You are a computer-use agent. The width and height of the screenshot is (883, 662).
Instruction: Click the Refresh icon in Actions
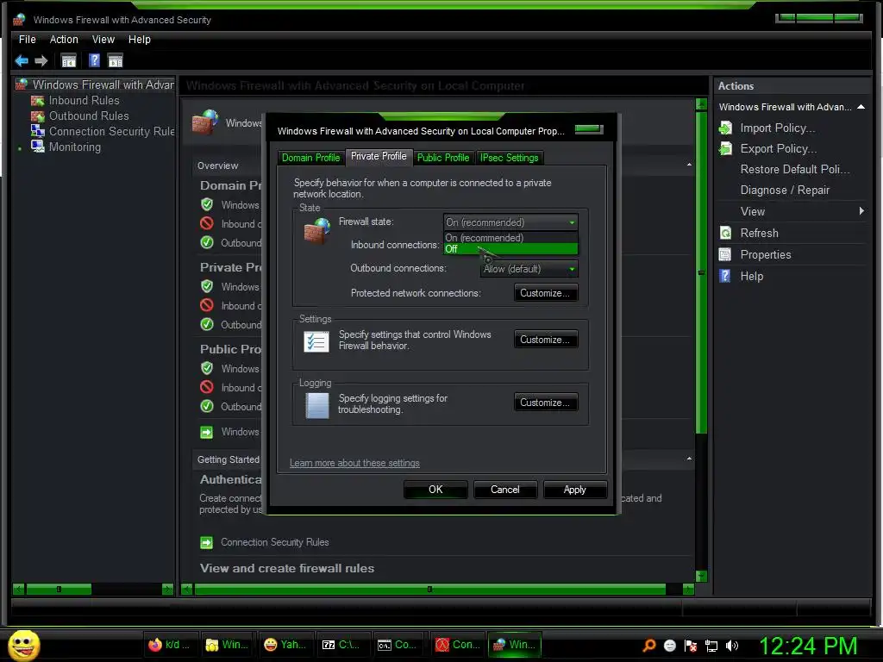[x=725, y=233]
